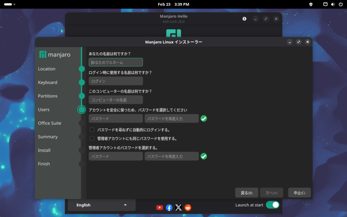This screenshot has height=217, width=347.
Task: Select the Office Suite step in sidebar
Action: click(x=49, y=123)
